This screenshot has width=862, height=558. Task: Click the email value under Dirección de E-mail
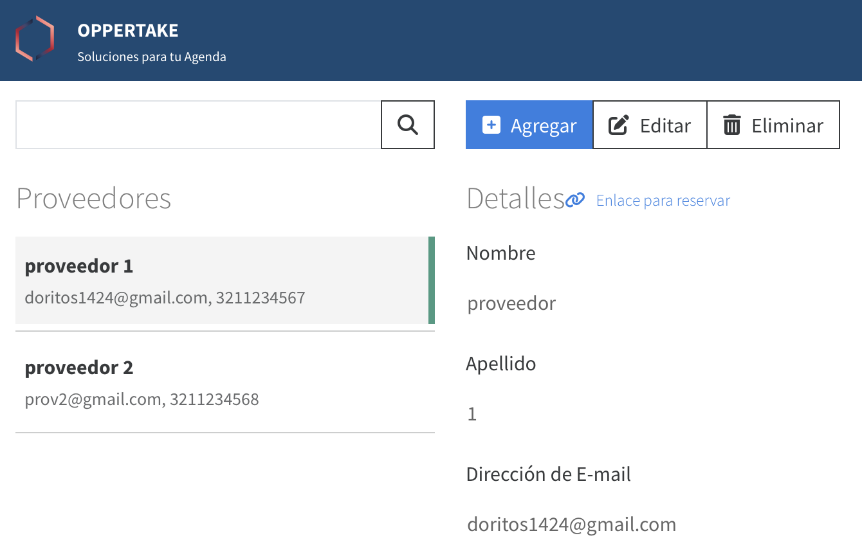point(571,525)
